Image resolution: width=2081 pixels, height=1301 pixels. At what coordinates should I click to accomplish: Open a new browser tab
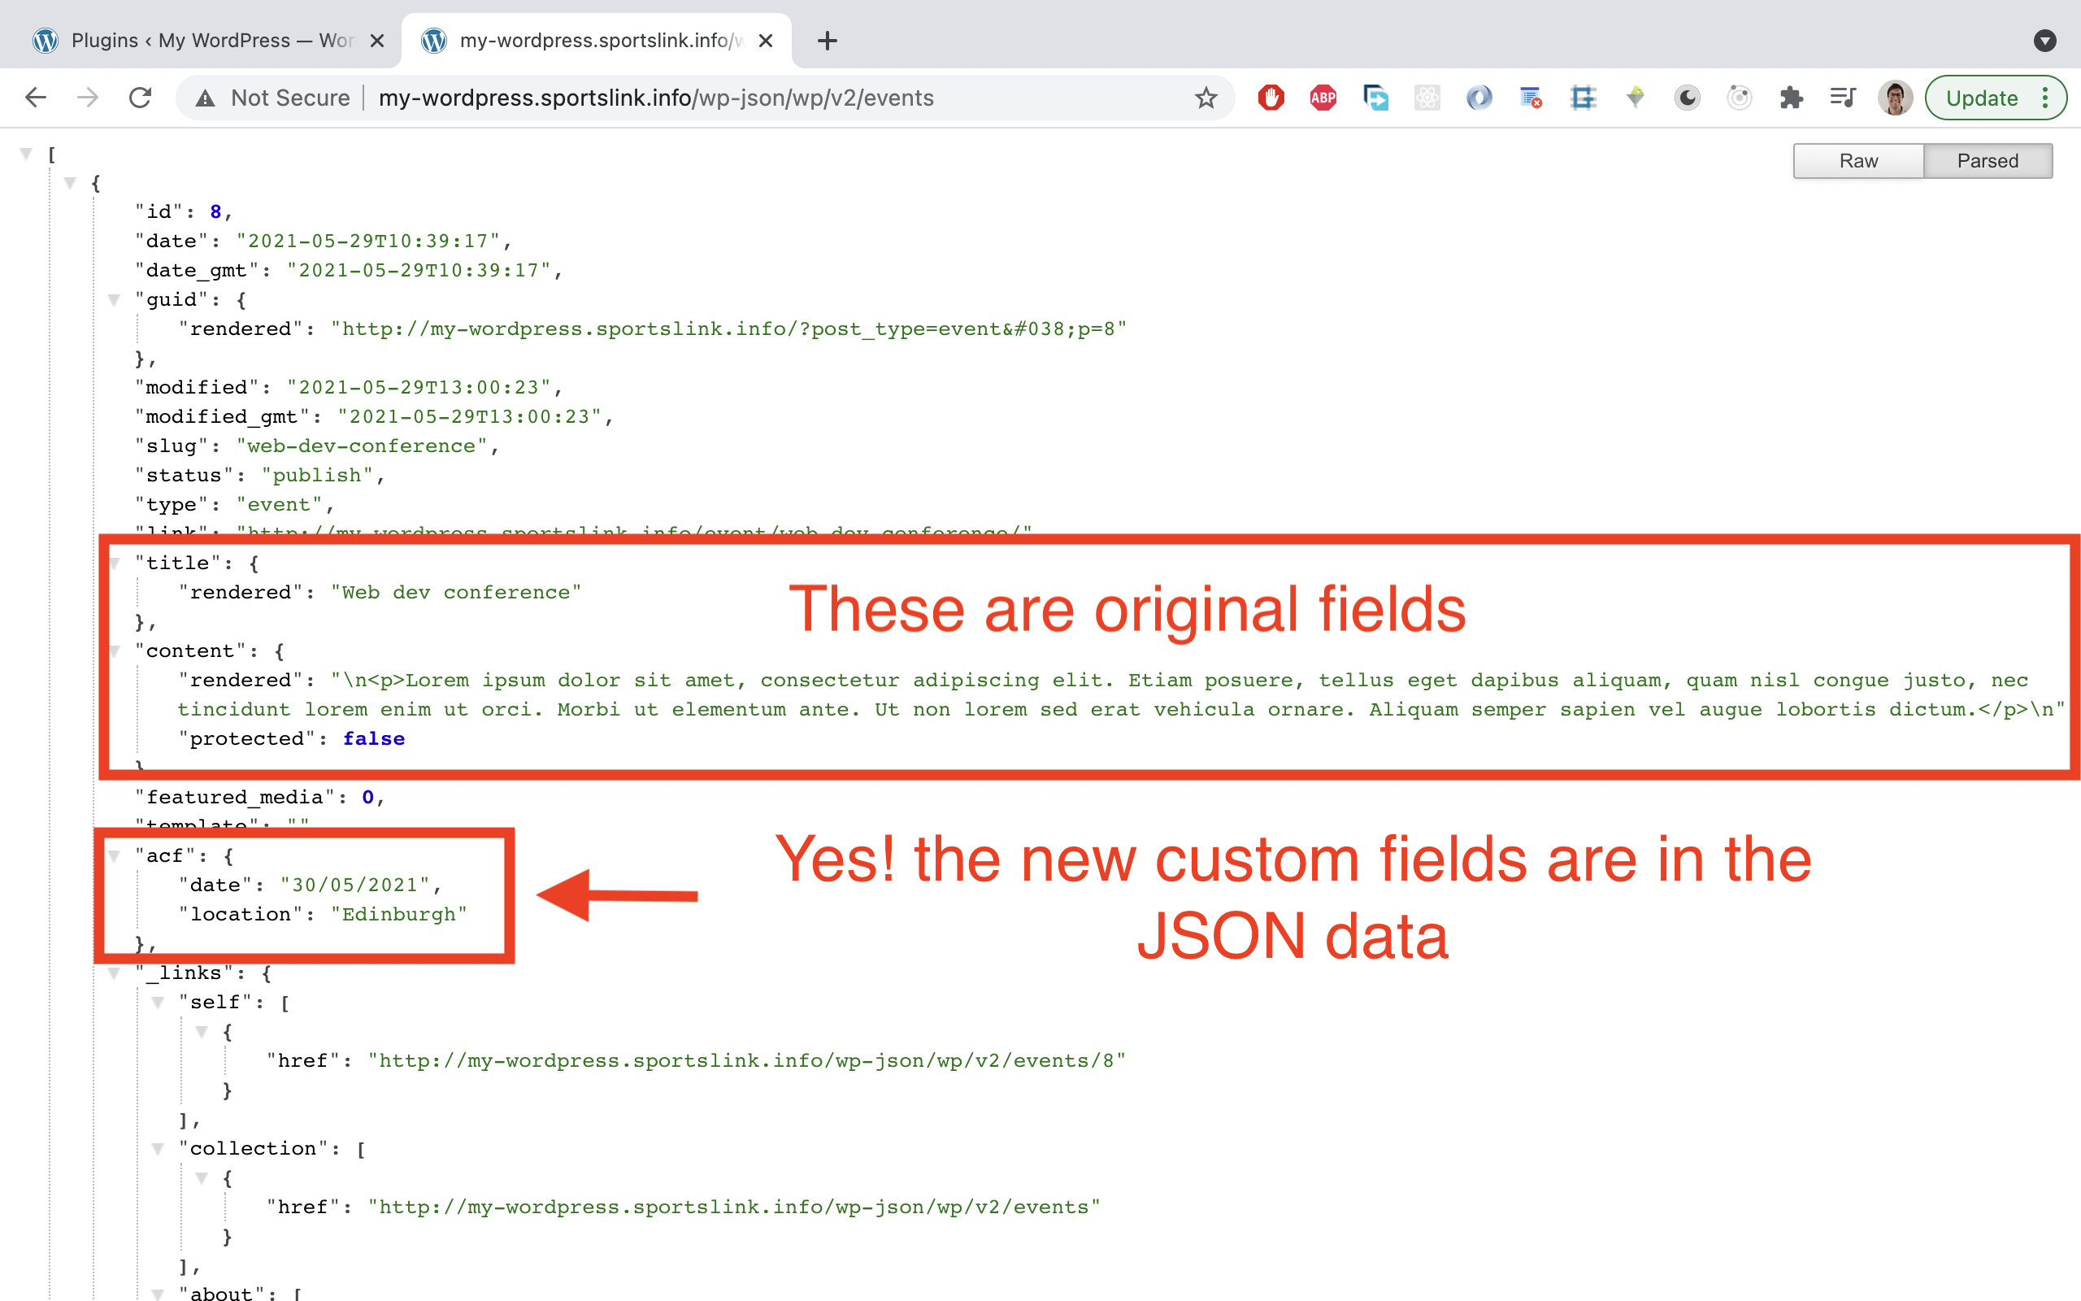click(x=827, y=40)
